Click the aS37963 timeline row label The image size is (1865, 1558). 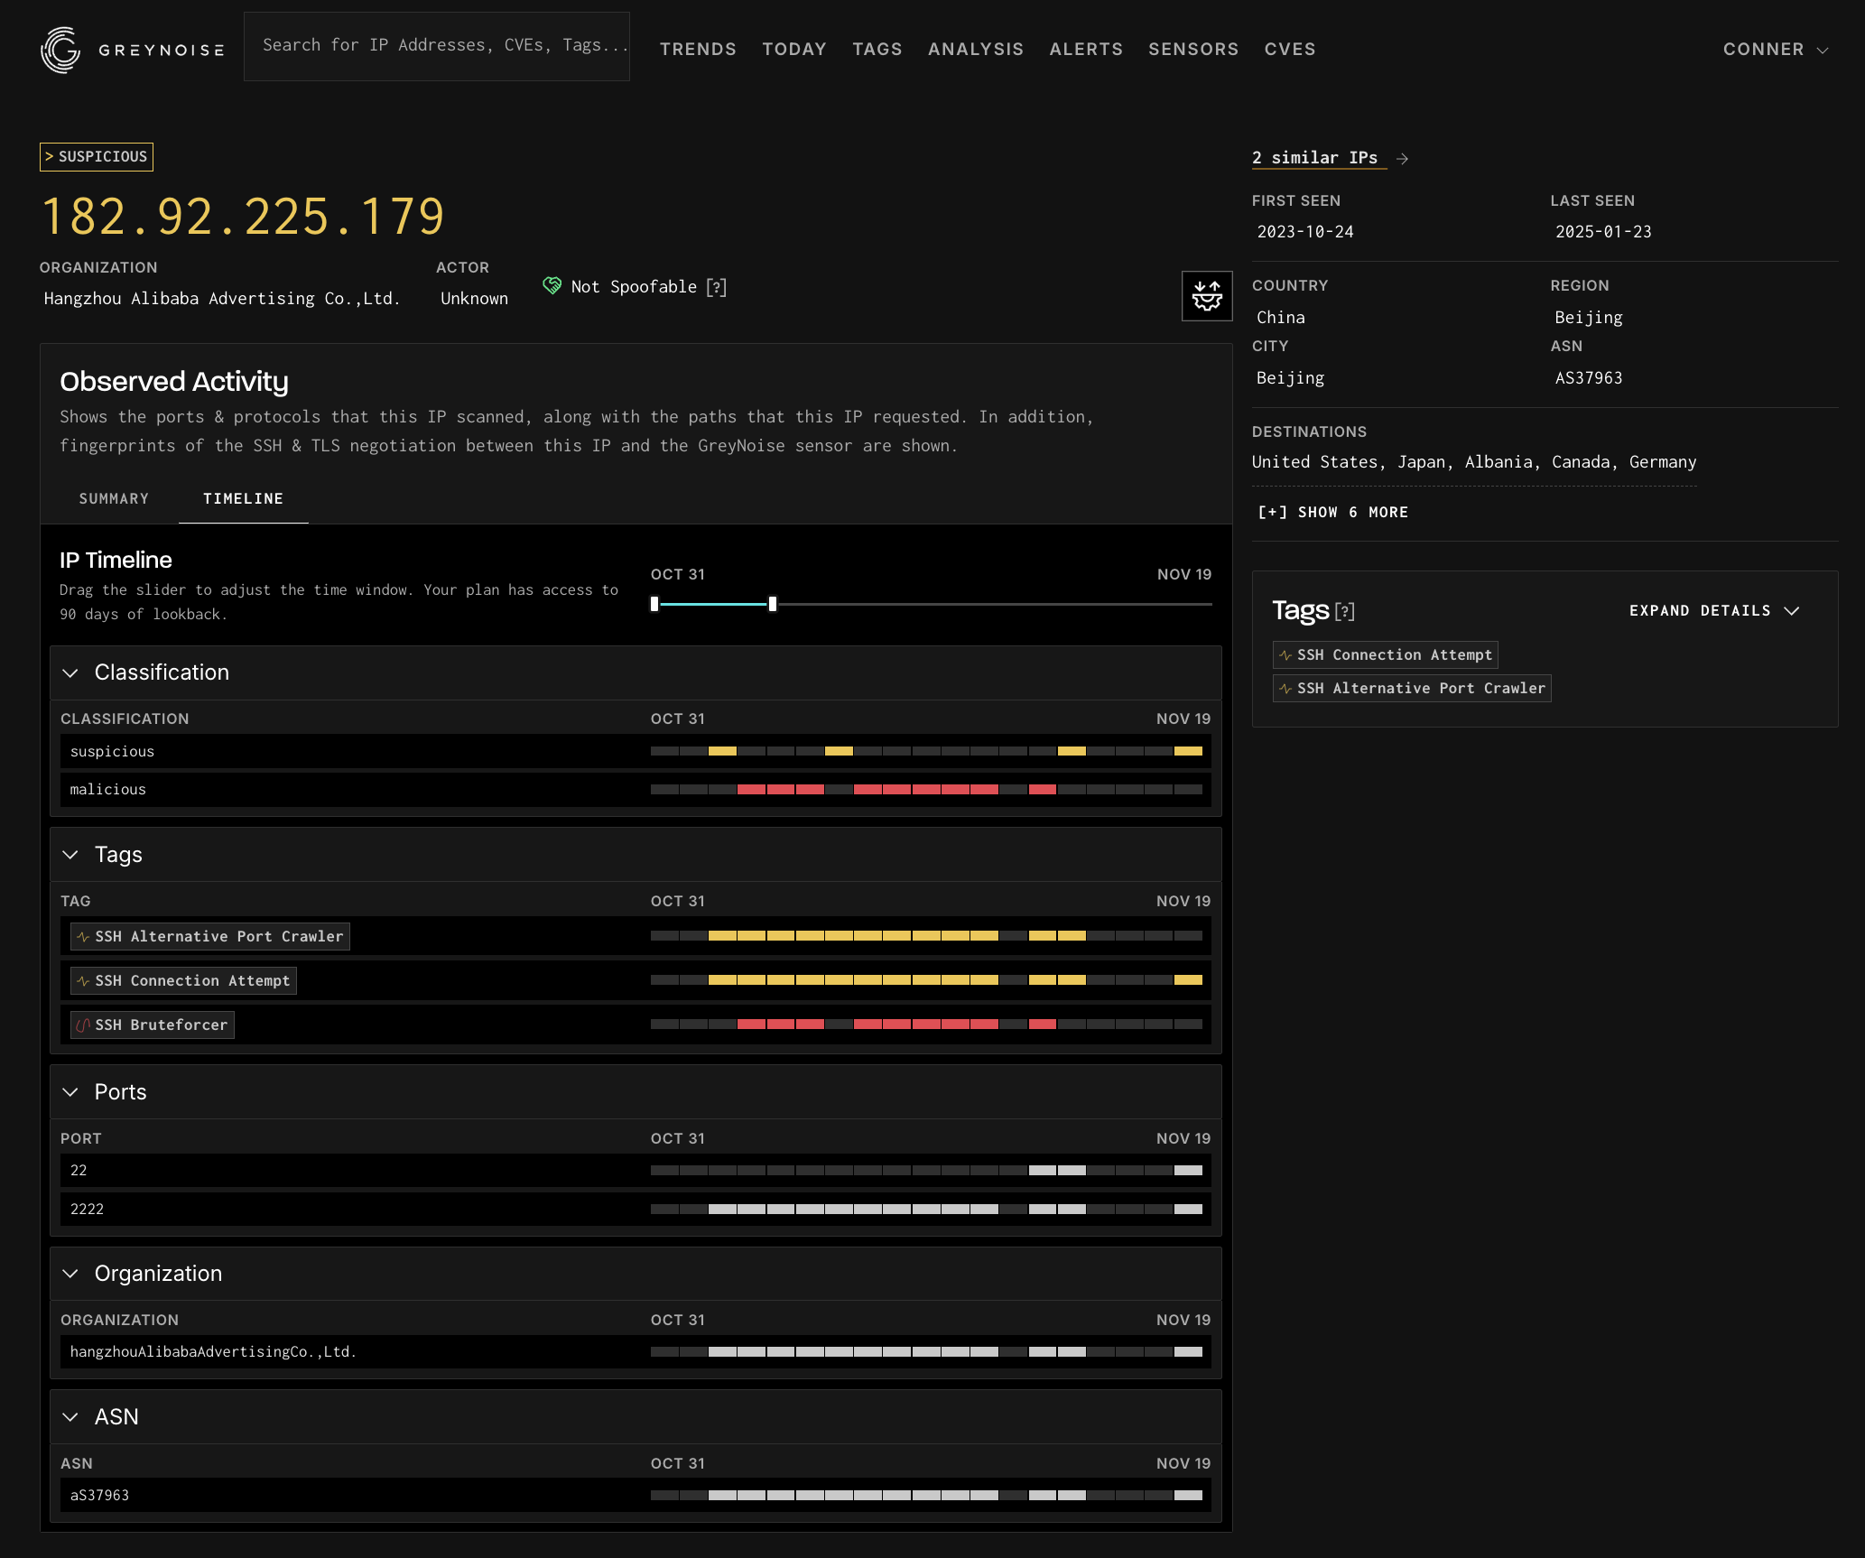(x=99, y=1496)
